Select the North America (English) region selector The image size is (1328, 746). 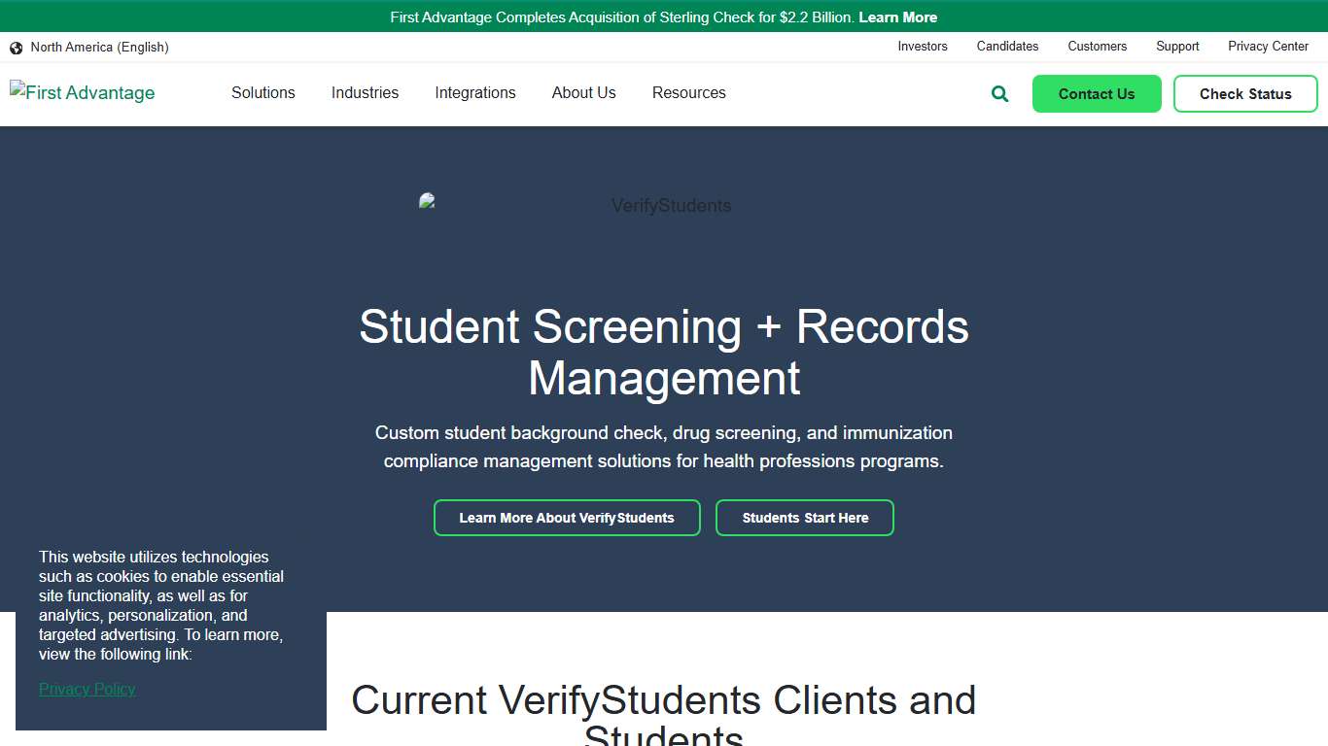pyautogui.click(x=99, y=47)
